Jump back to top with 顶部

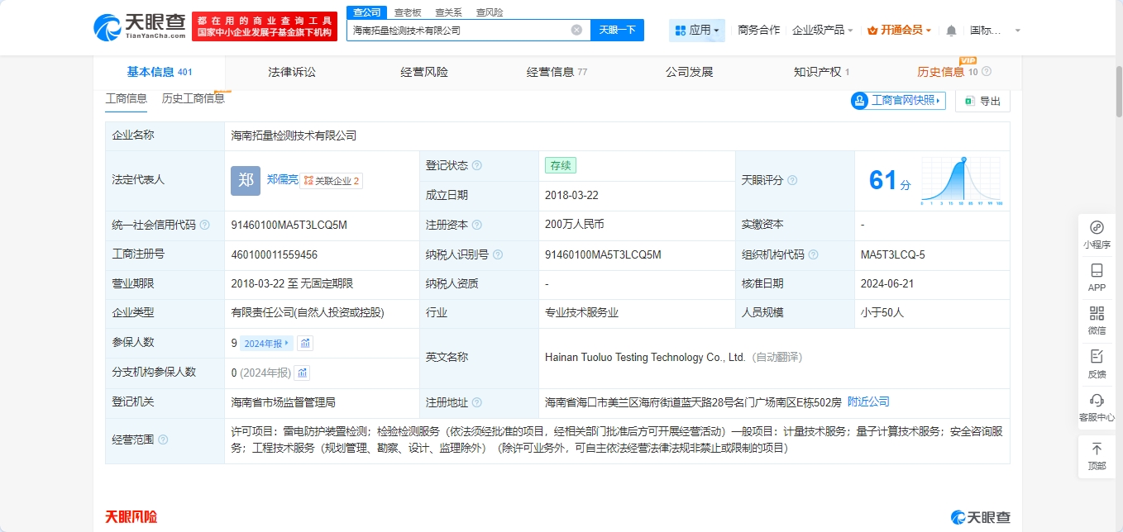[x=1097, y=456]
